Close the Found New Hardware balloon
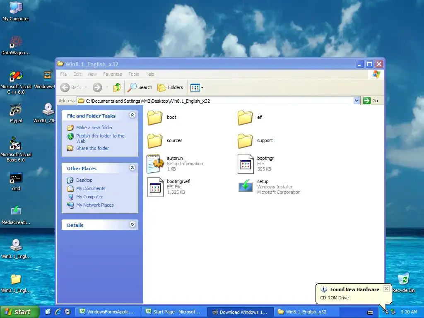The height and width of the screenshot is (318, 424). [386, 289]
